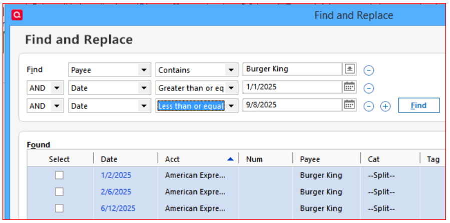Click Burger King payee in 1/2/2025 row
The width and height of the screenshot is (450, 223).
(x=321, y=175)
